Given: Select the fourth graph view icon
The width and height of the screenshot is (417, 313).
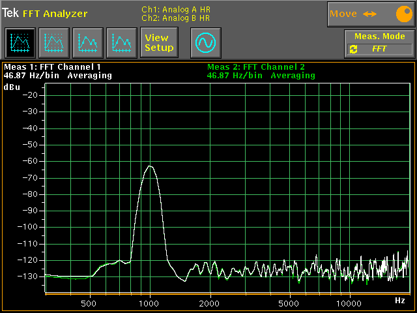Looking at the screenshot, I should coord(121,43).
